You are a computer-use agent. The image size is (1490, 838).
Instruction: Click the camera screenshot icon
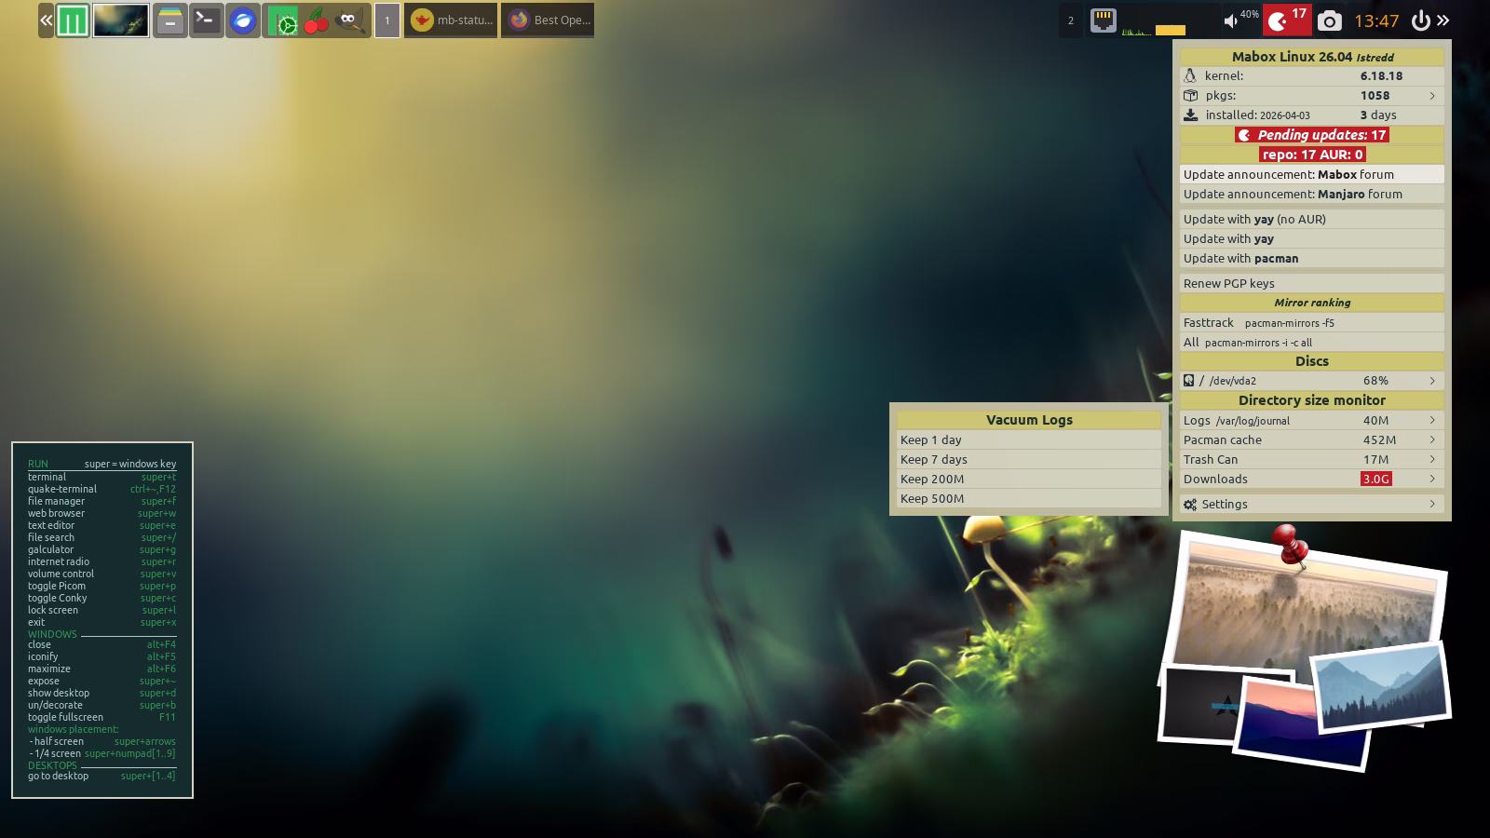[1330, 20]
